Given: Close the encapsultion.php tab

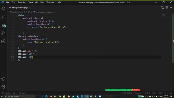Looking at the screenshot, I should coord(30,8).
